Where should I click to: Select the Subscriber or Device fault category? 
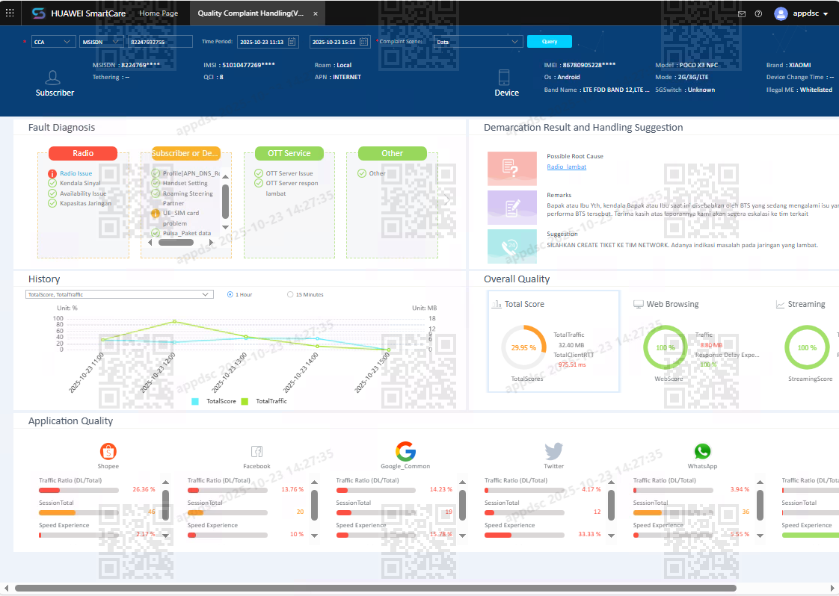pos(185,153)
